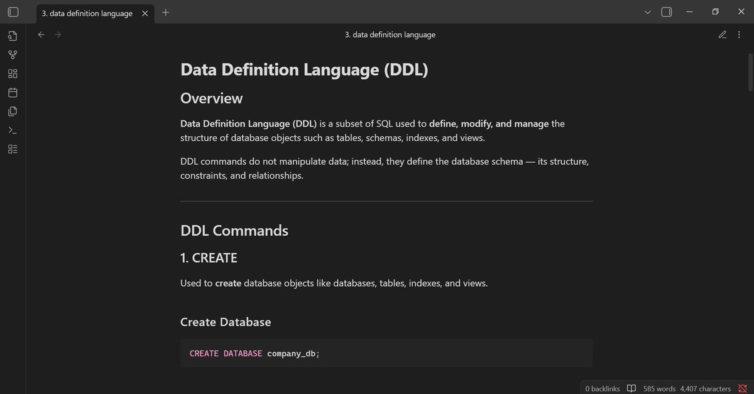This screenshot has height=394, width=754.
Task: Open a new tab with the plus
Action: (166, 12)
